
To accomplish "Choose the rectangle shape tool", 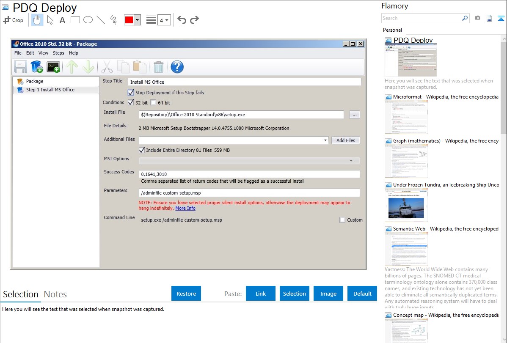I will pyautogui.click(x=75, y=20).
